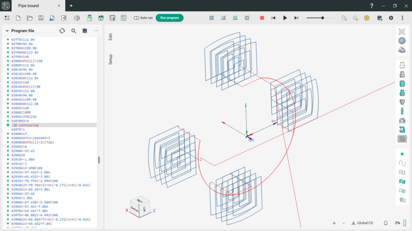
Task: Open the settings gear icon
Action: pos(391,18)
